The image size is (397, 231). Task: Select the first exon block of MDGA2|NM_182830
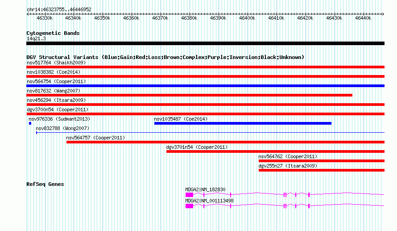click(190, 195)
